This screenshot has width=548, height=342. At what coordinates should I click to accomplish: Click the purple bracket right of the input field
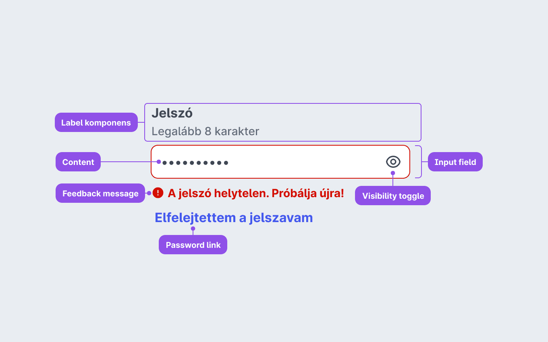419,162
